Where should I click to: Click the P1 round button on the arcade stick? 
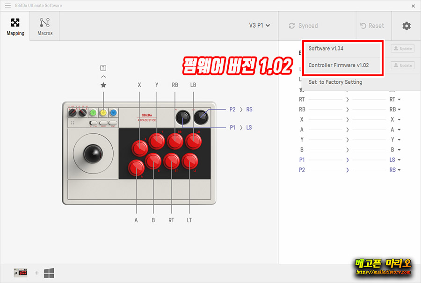pos(183,117)
